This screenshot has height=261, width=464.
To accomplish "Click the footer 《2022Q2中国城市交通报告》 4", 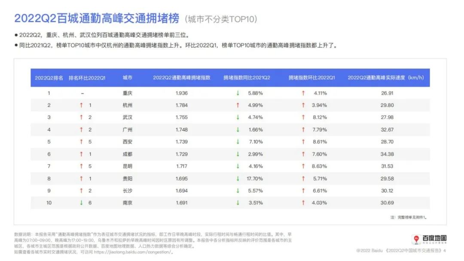I will click(x=415, y=251).
